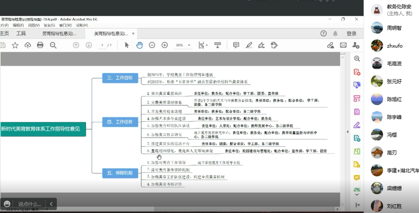Share a link to this file
419x213 pixels.
pos(330,45)
